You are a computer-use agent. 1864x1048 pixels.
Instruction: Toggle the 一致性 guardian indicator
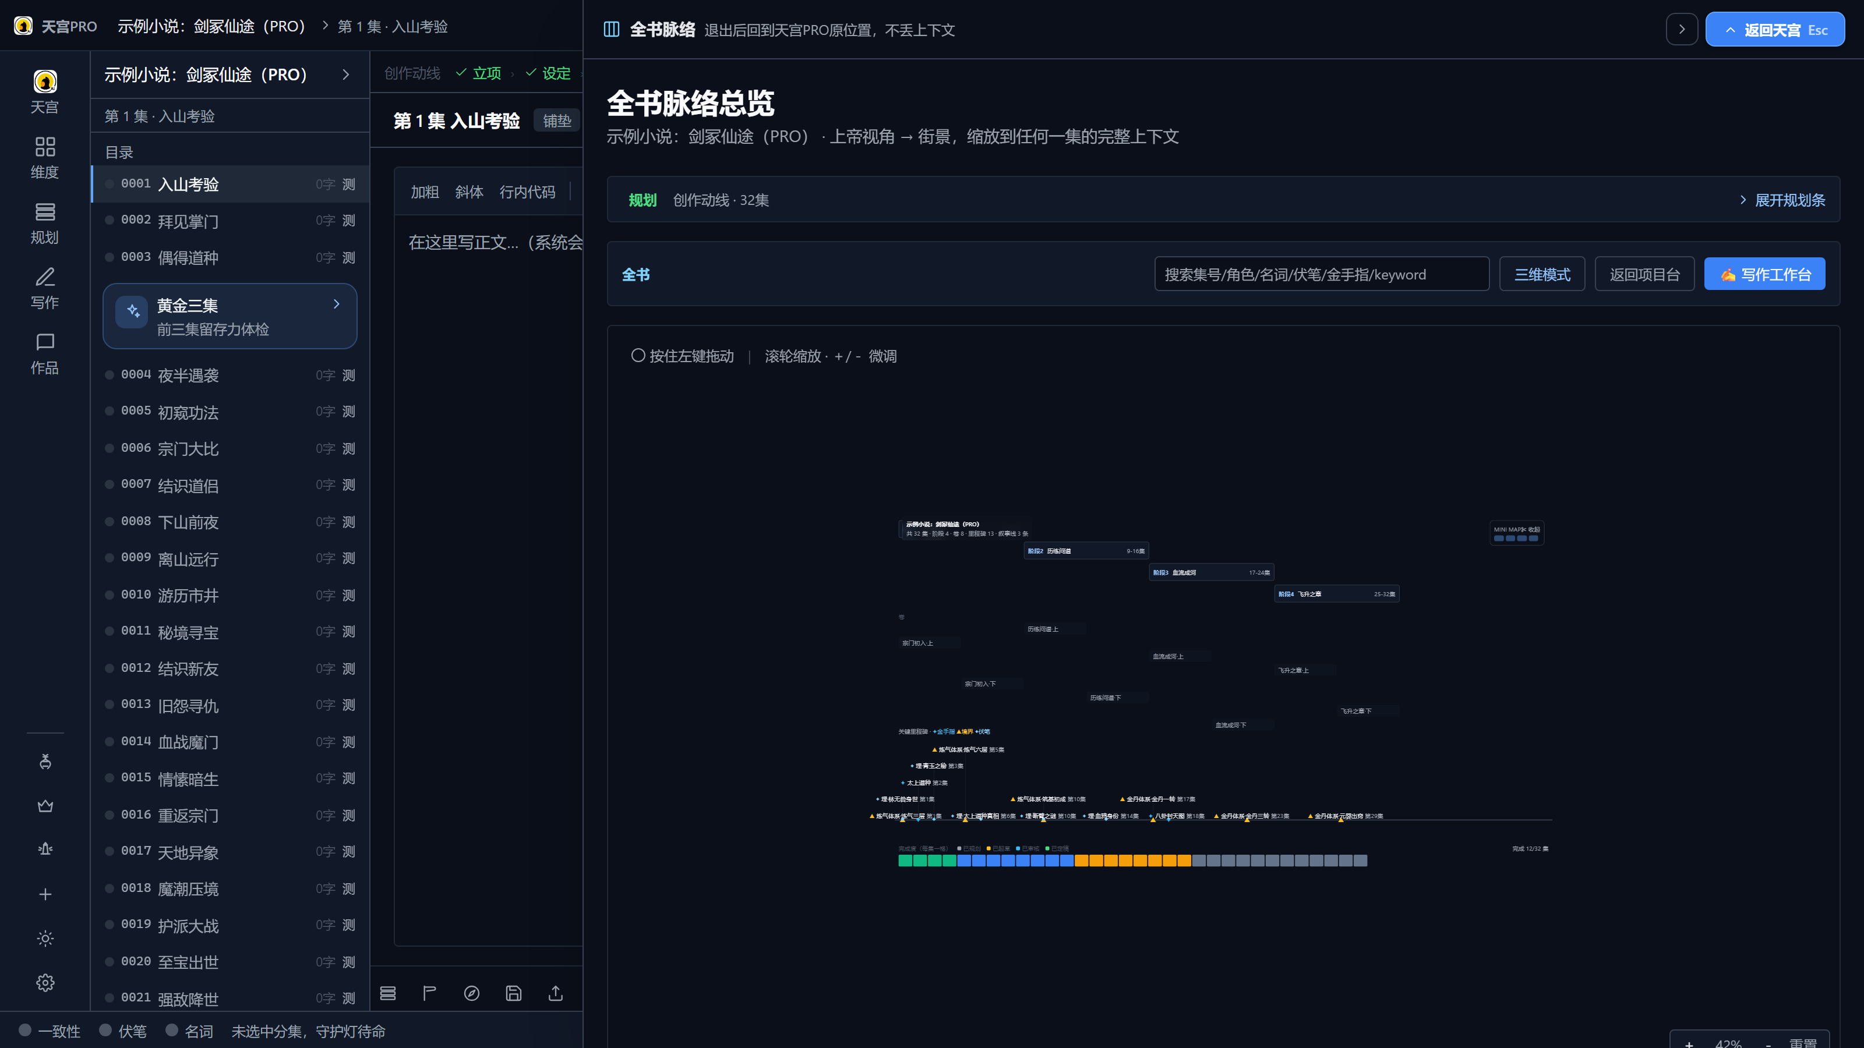(x=49, y=1031)
